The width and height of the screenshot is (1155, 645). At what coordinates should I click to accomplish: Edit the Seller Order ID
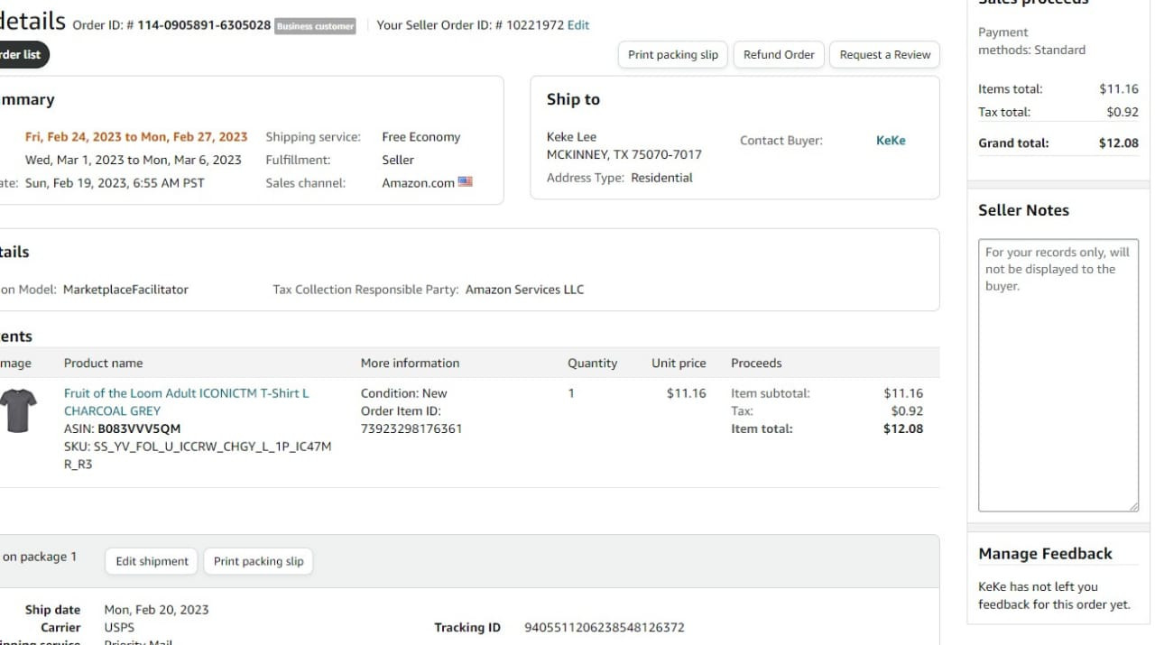pos(578,25)
